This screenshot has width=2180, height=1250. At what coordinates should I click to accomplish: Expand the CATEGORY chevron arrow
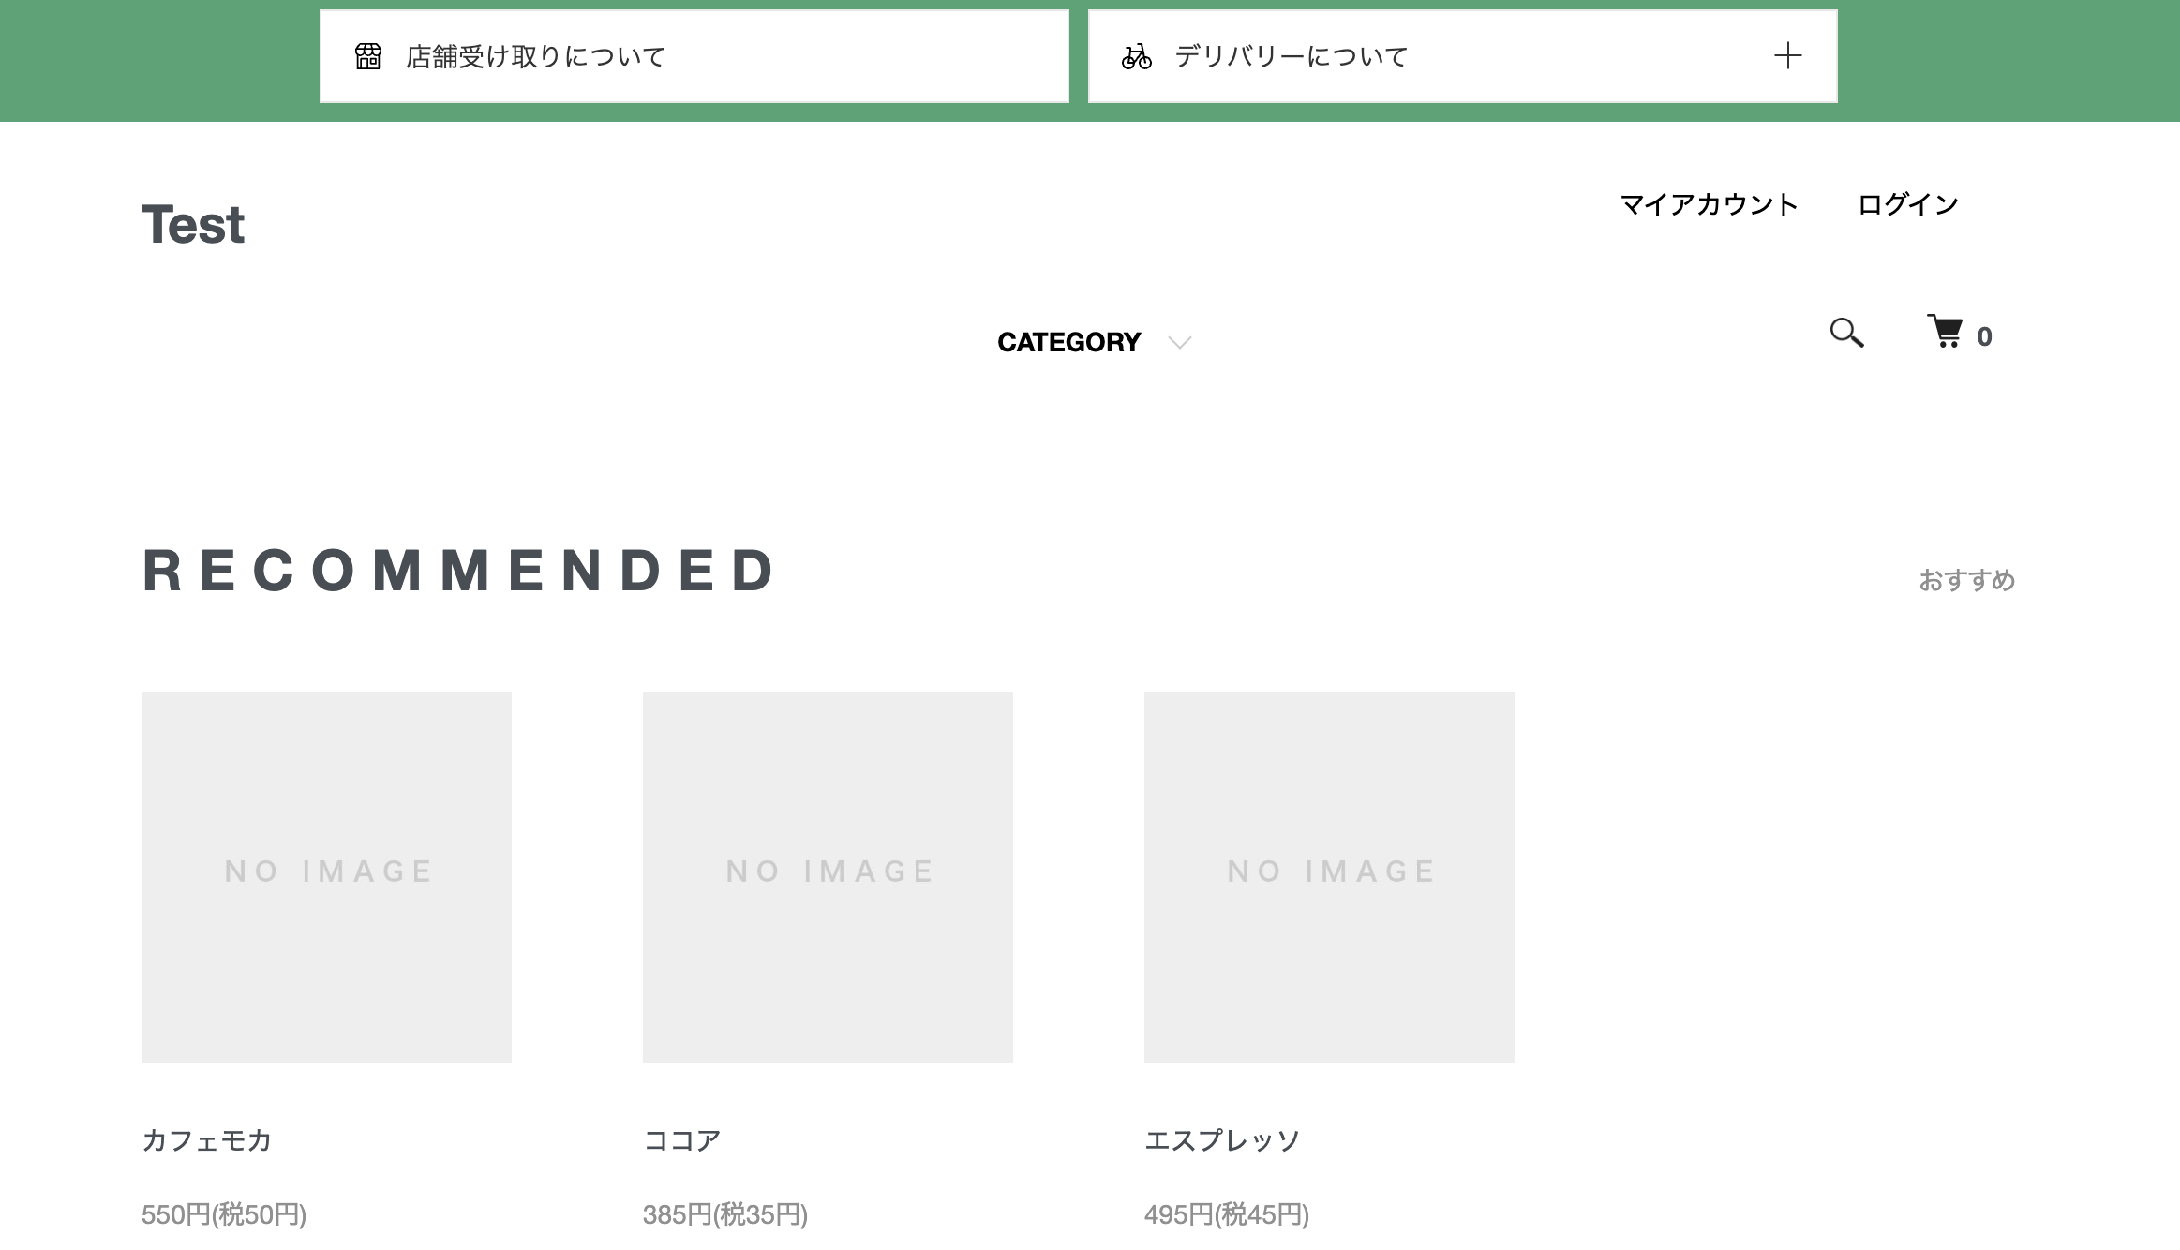1180,342
